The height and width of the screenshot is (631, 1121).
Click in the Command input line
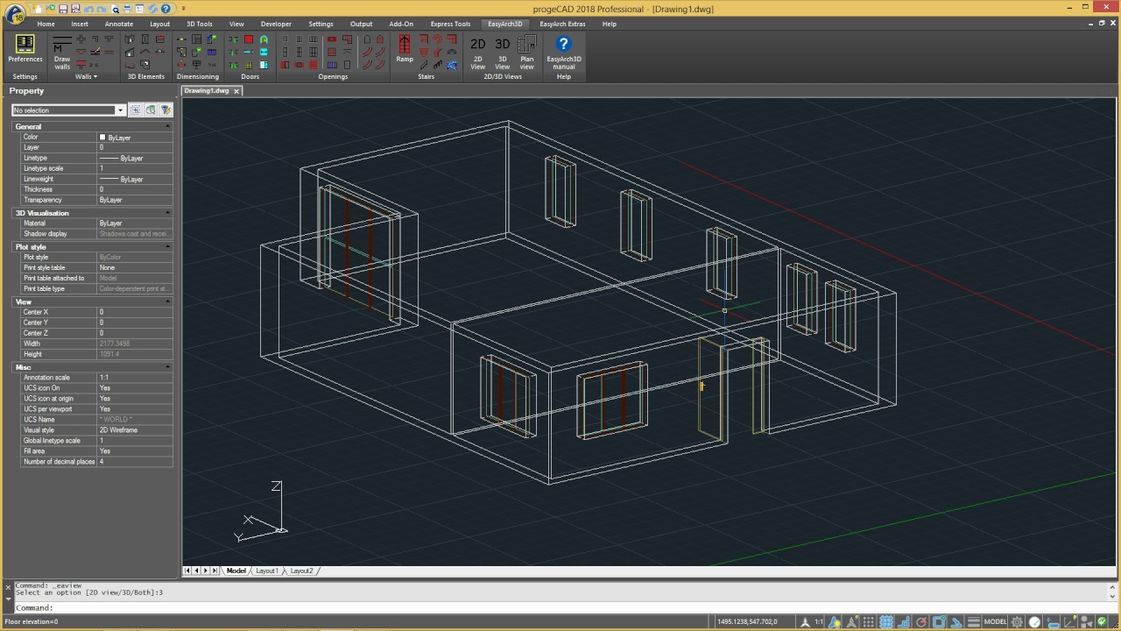click(560, 607)
